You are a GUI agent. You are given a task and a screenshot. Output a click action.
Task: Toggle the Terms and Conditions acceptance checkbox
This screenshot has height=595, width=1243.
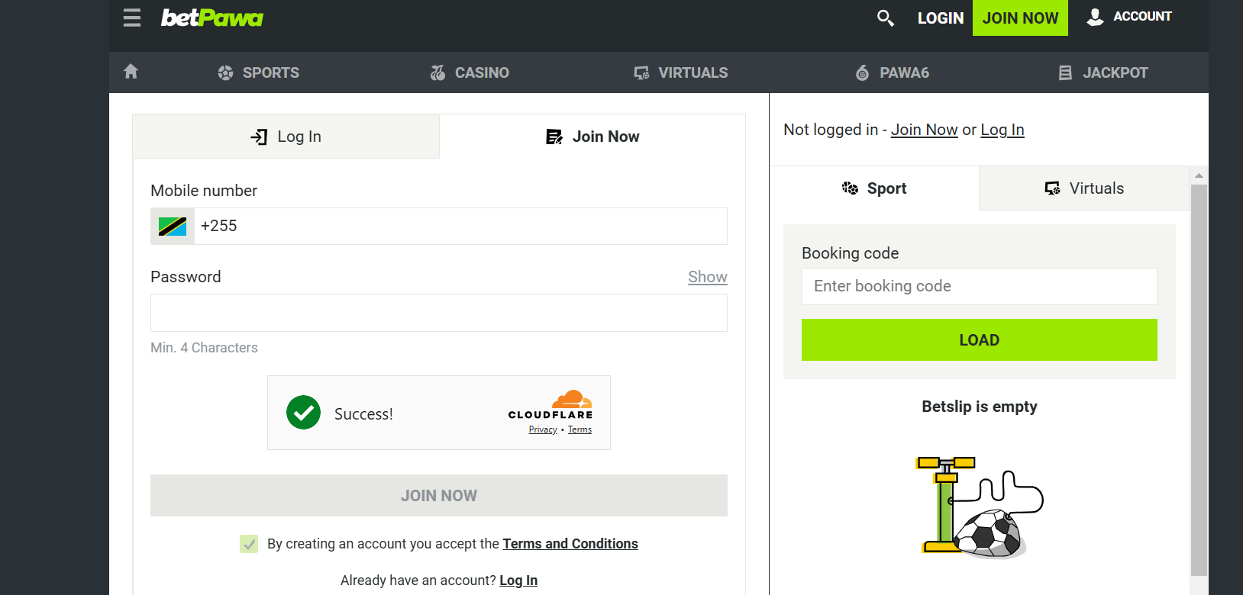(249, 544)
